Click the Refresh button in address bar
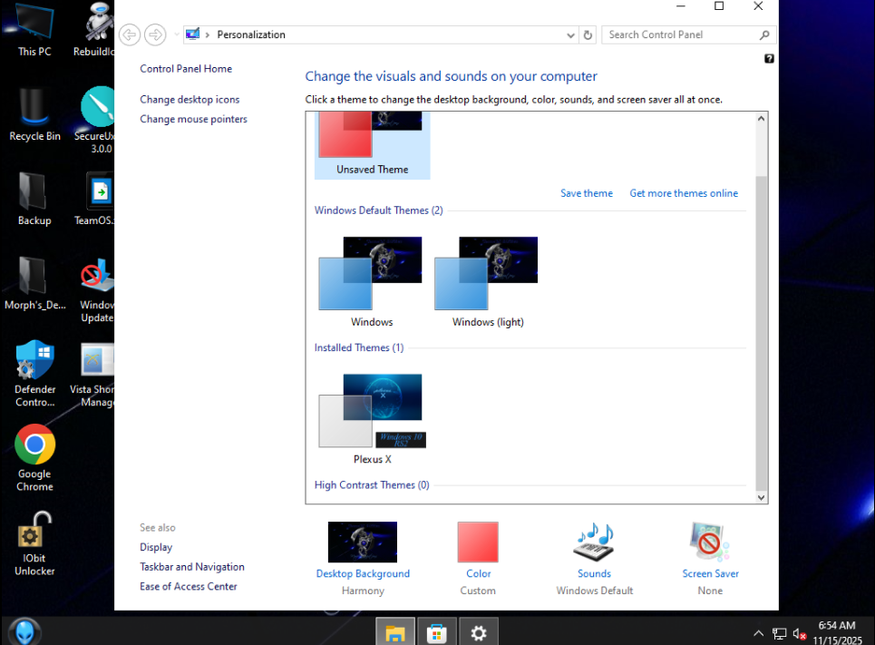This screenshot has height=645, width=875. tap(588, 35)
